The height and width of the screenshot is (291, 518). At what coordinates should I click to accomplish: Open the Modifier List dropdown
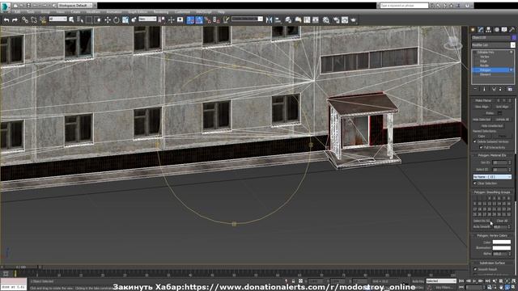493,45
